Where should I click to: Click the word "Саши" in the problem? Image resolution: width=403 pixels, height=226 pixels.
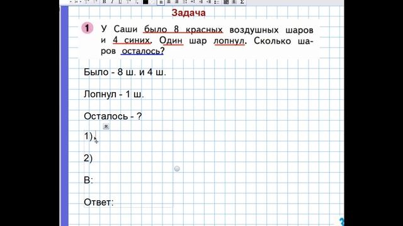tap(125, 30)
